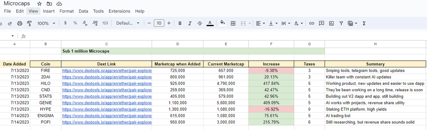Open more number formats (123)

click(x=105, y=23)
